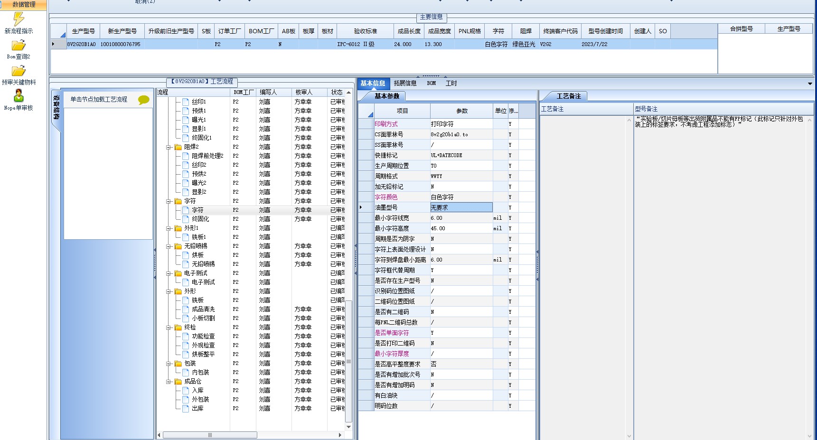Open Nope单审核 user icon
817x440 pixels.
19,96
